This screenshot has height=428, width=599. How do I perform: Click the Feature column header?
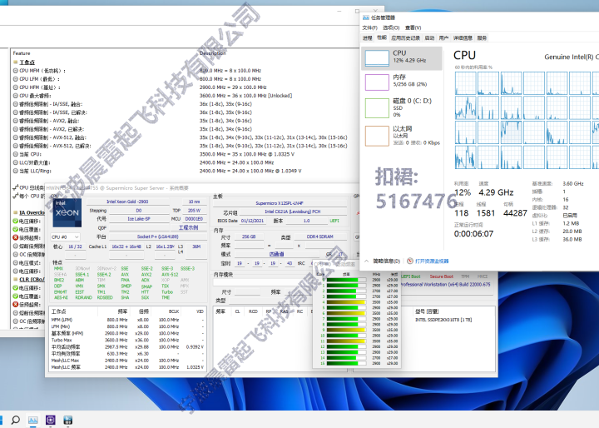pos(22,53)
